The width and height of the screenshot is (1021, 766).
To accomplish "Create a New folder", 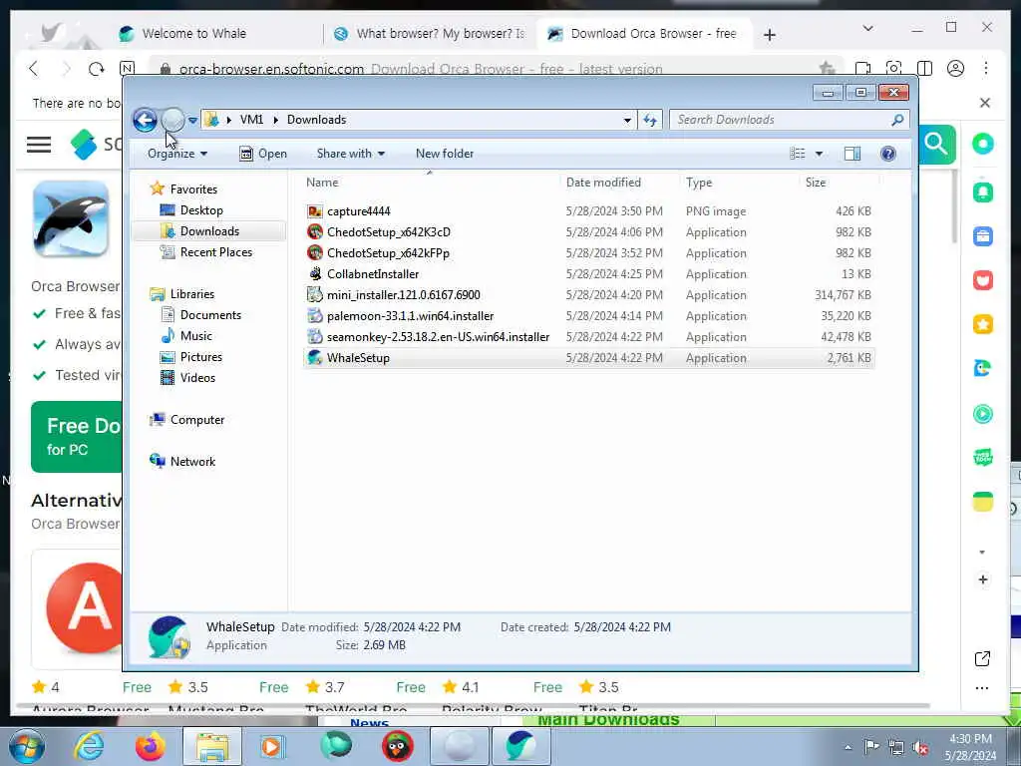I will (445, 154).
